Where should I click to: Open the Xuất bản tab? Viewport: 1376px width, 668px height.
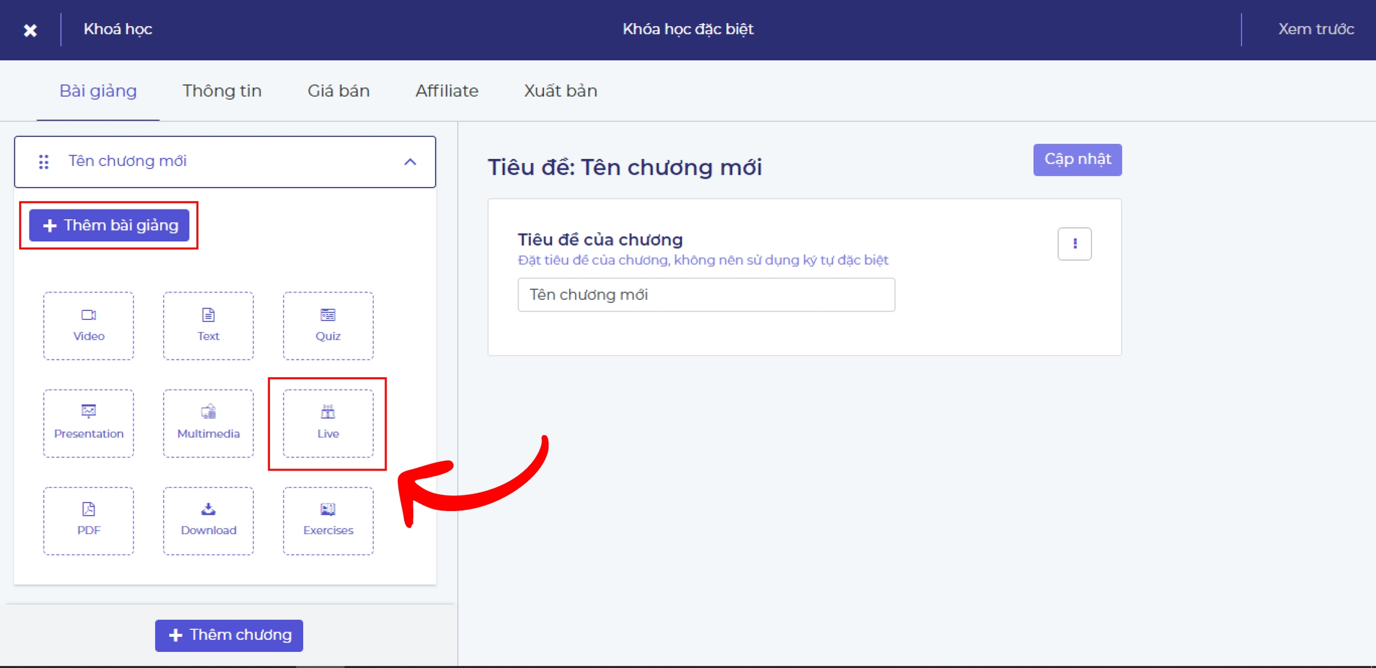coord(560,91)
